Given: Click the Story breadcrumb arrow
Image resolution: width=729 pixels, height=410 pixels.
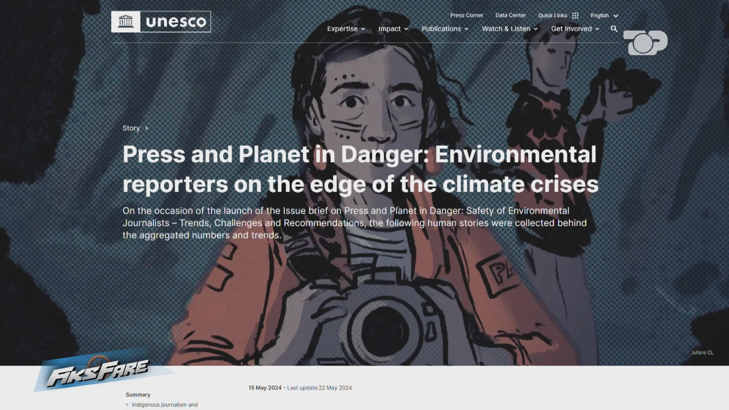Looking at the screenshot, I should [147, 128].
